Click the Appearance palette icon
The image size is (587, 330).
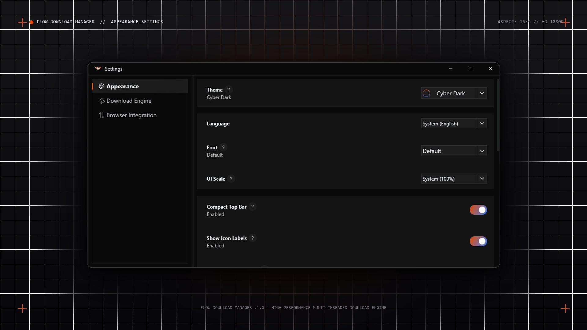tap(102, 86)
